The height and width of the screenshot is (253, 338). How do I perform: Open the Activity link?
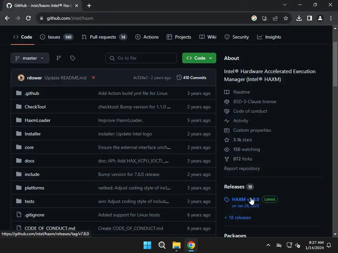[x=236, y=121]
